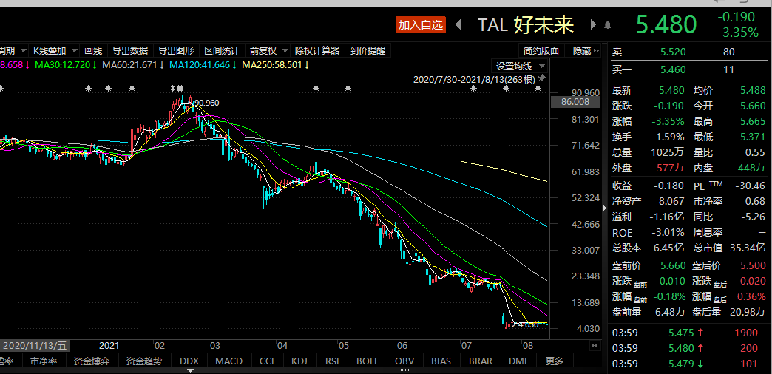Select the BOLL indicator tab

(x=368, y=361)
